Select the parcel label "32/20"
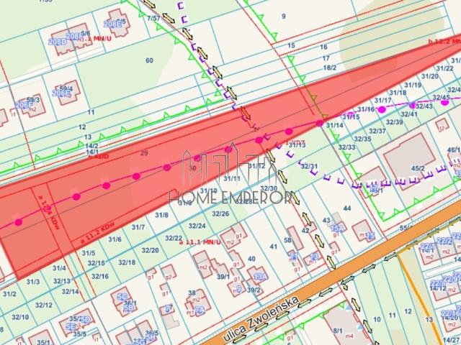 point(151,250)
